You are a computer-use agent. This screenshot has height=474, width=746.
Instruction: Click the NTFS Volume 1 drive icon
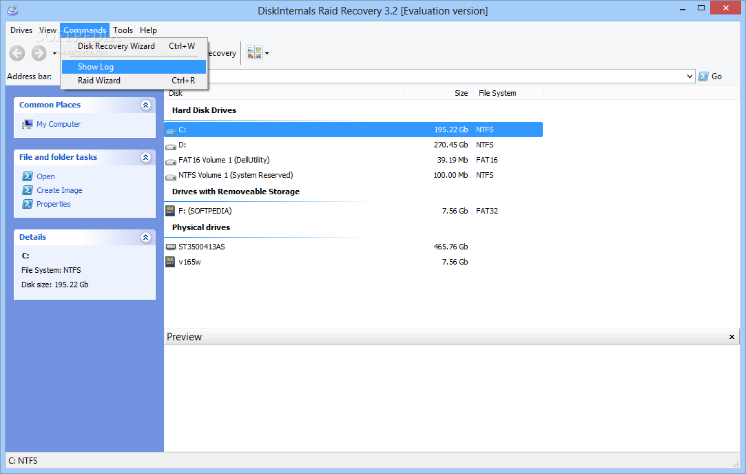(x=171, y=176)
